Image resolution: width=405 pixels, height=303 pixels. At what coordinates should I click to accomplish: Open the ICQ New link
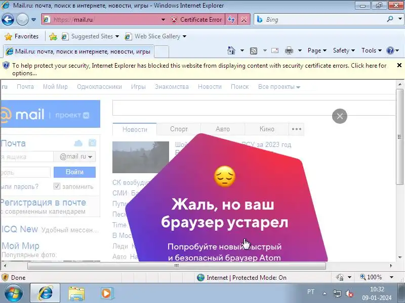tap(20, 229)
